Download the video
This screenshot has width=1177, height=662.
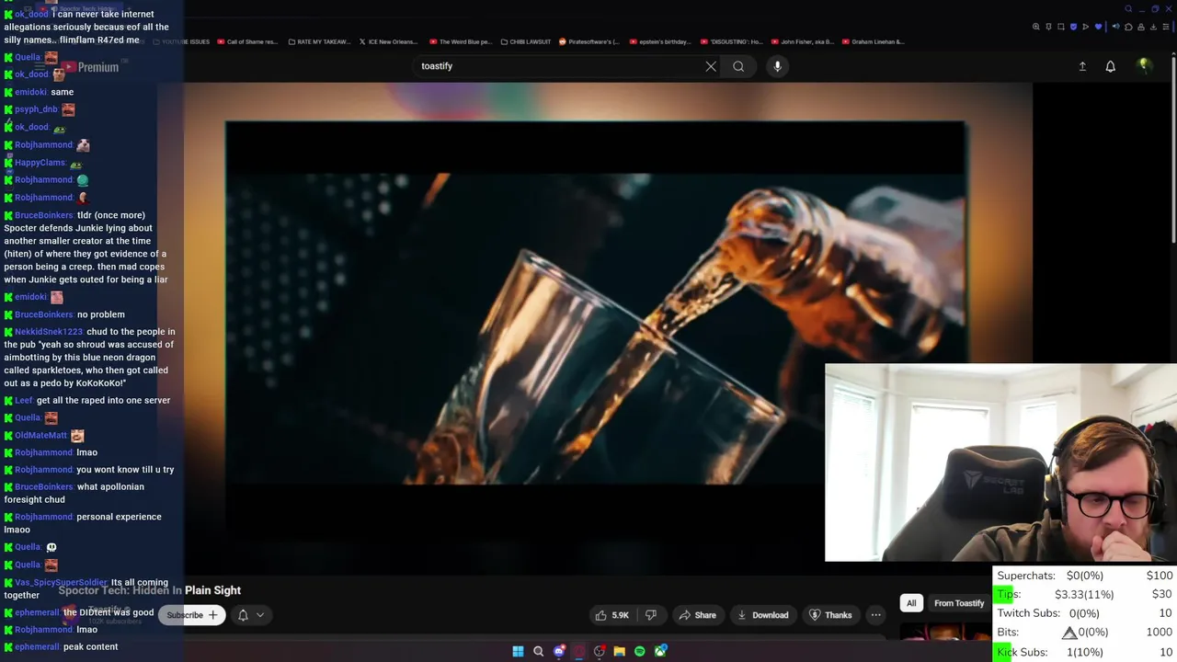click(x=762, y=615)
